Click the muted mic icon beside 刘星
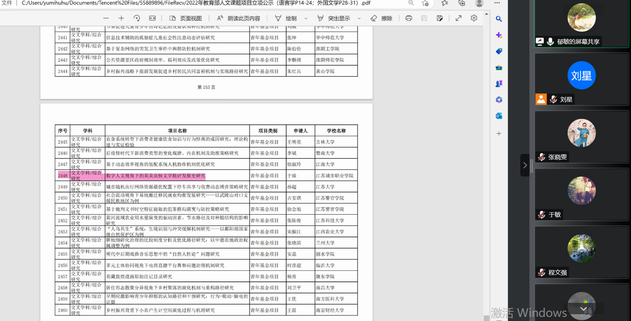Image resolution: width=631 pixels, height=321 pixels. coord(554,99)
